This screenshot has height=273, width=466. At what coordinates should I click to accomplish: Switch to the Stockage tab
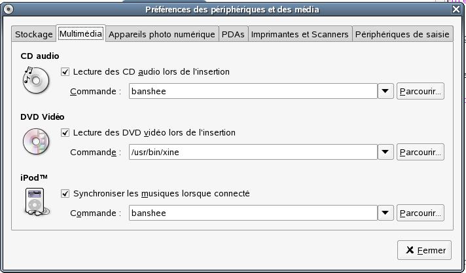(x=34, y=34)
